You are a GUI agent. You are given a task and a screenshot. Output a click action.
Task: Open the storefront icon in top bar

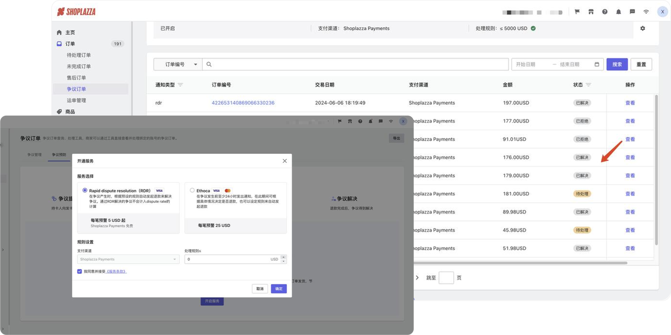[591, 12]
